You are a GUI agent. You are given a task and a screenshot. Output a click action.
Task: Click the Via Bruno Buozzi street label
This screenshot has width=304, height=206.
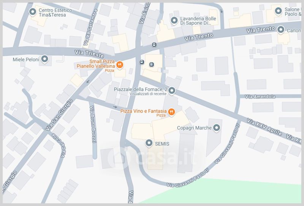[x=93, y=124]
